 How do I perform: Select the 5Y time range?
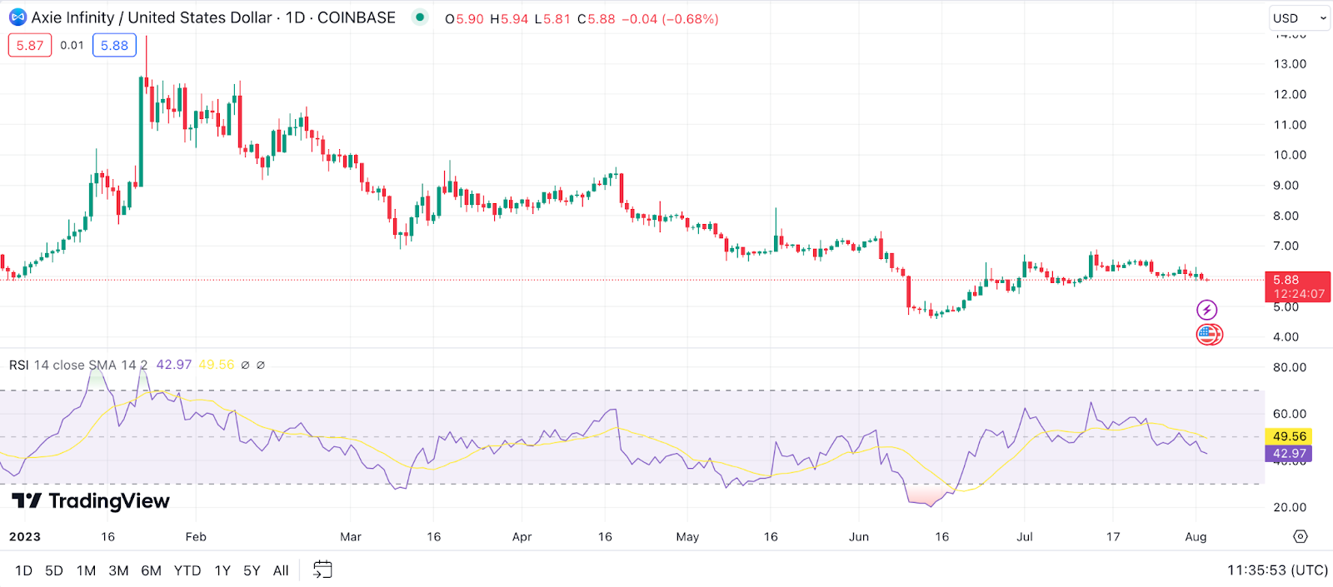252,570
